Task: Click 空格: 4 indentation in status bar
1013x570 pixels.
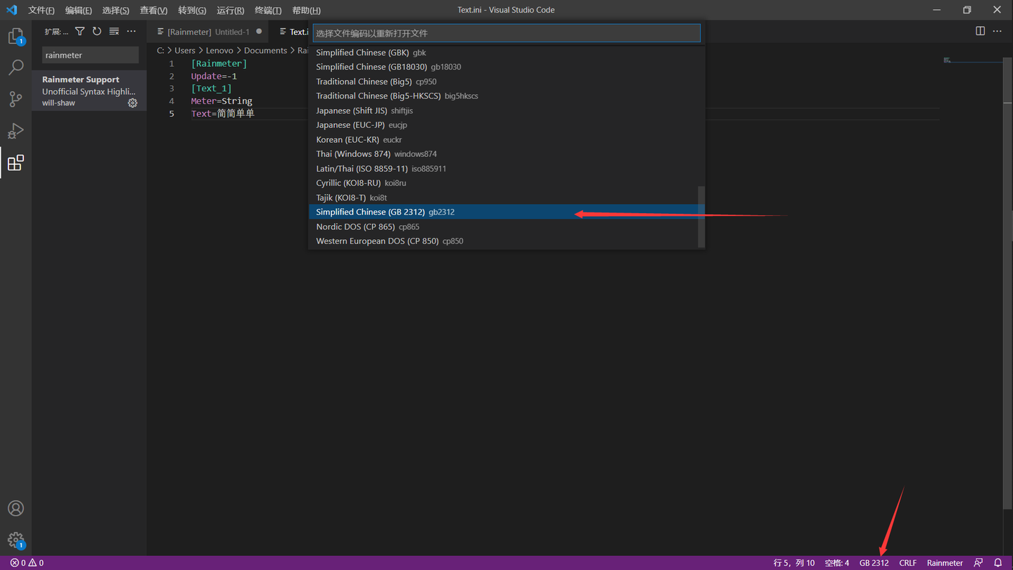Action: 837,563
